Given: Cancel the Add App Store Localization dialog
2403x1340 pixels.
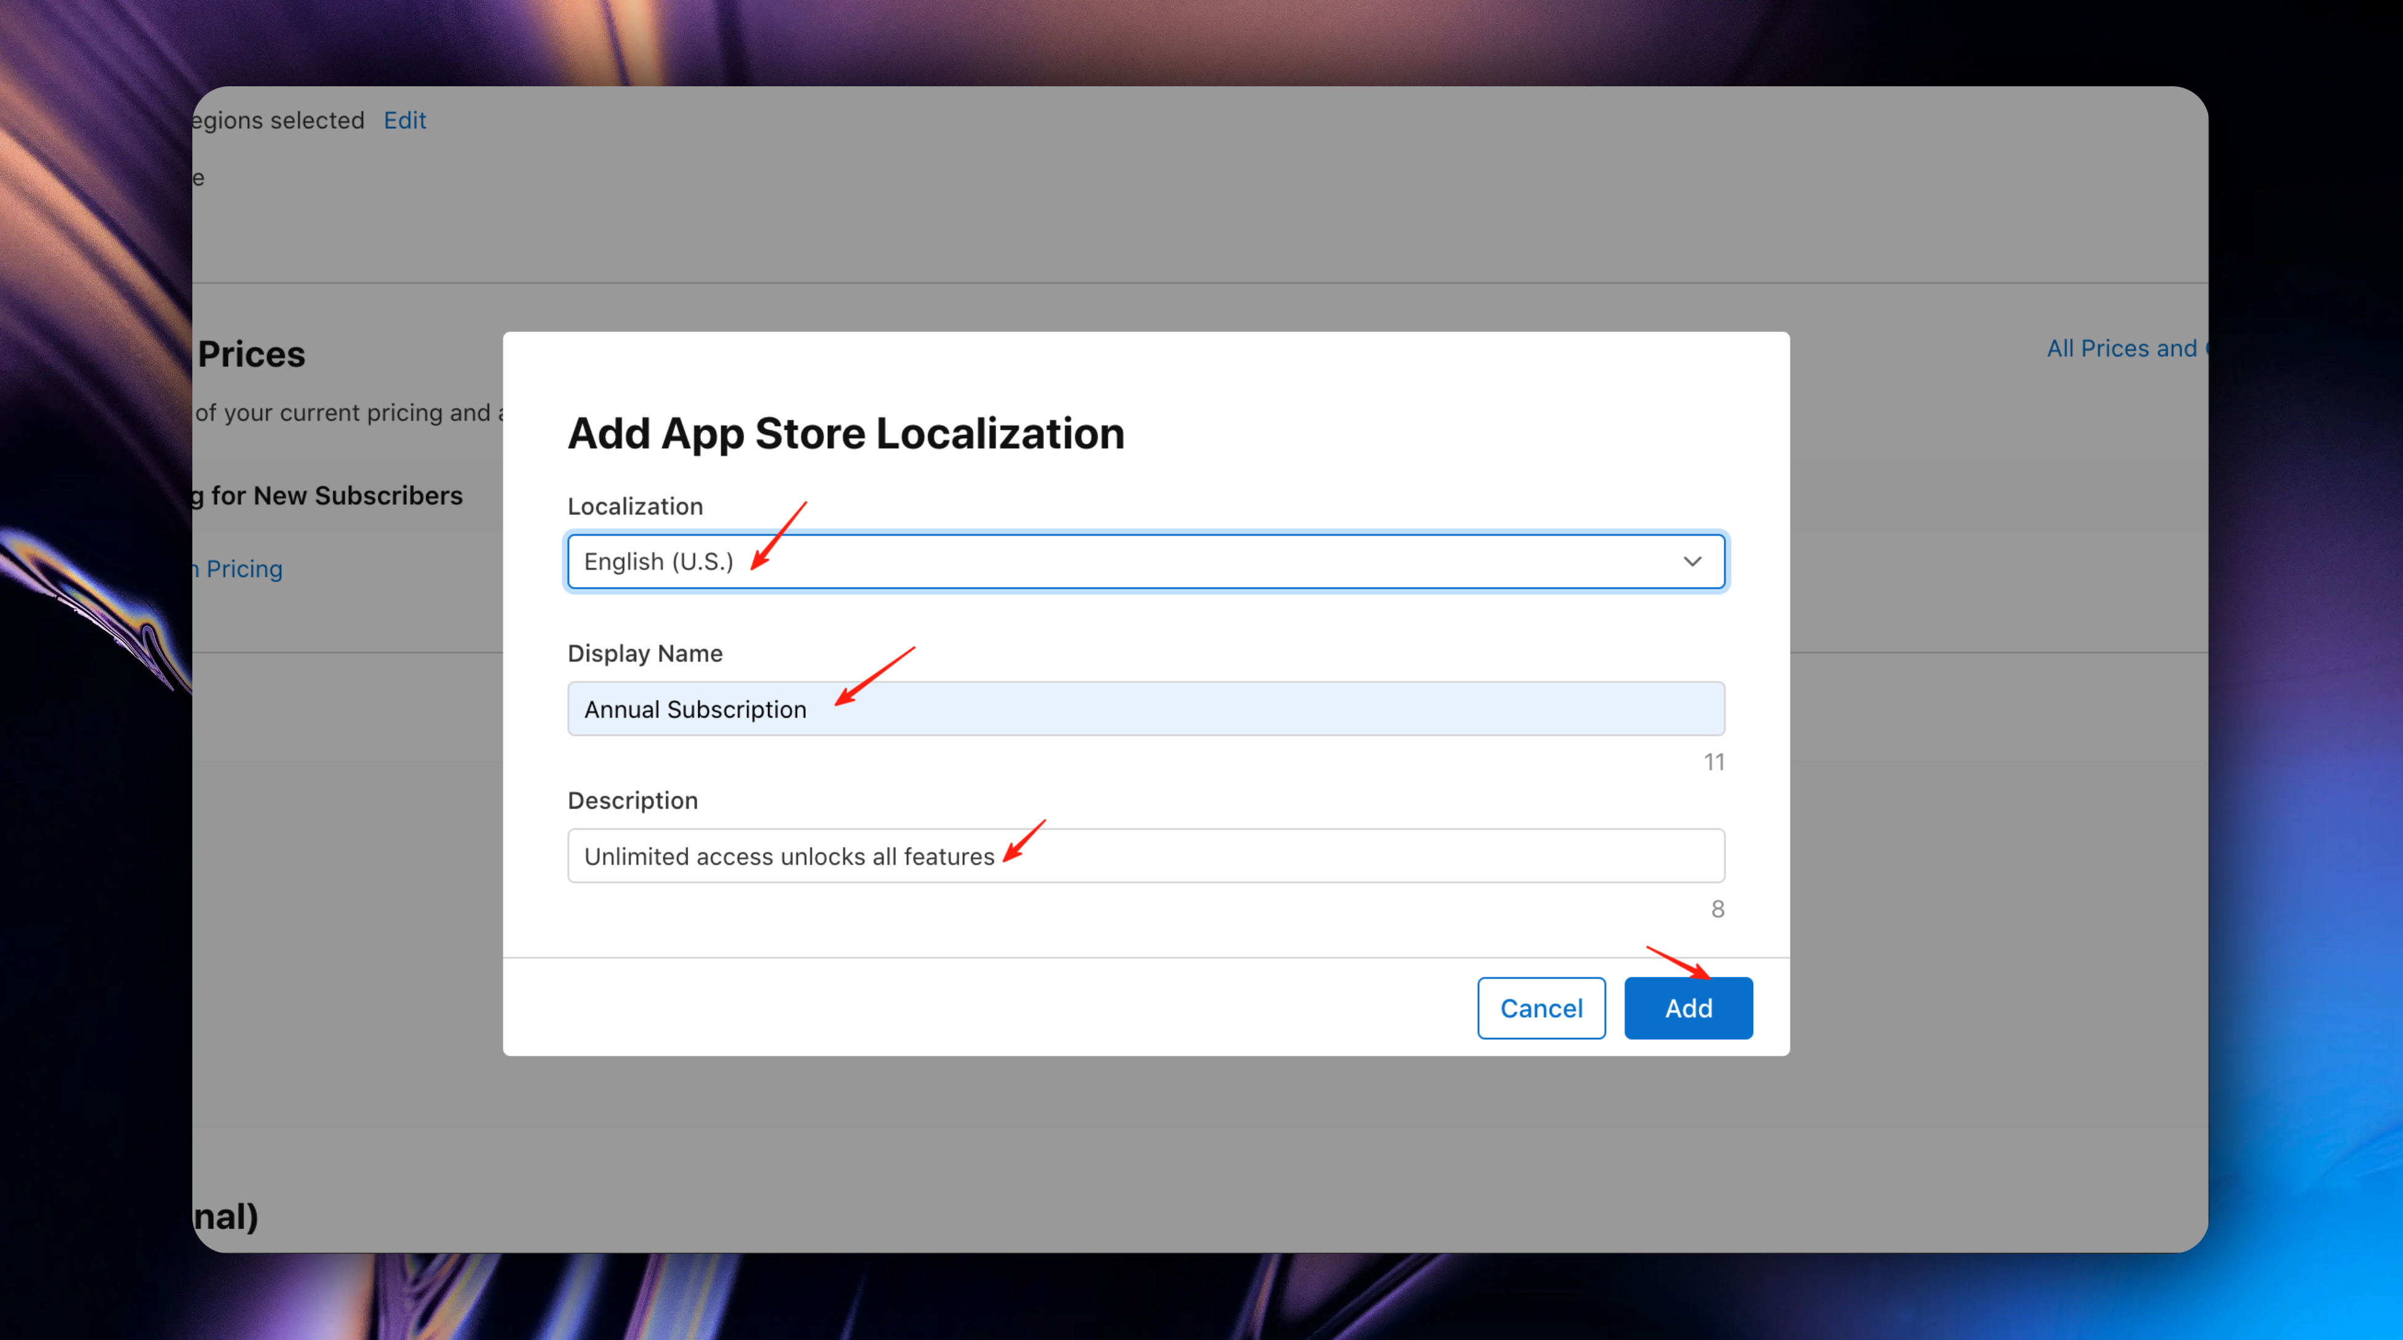Looking at the screenshot, I should point(1541,1007).
